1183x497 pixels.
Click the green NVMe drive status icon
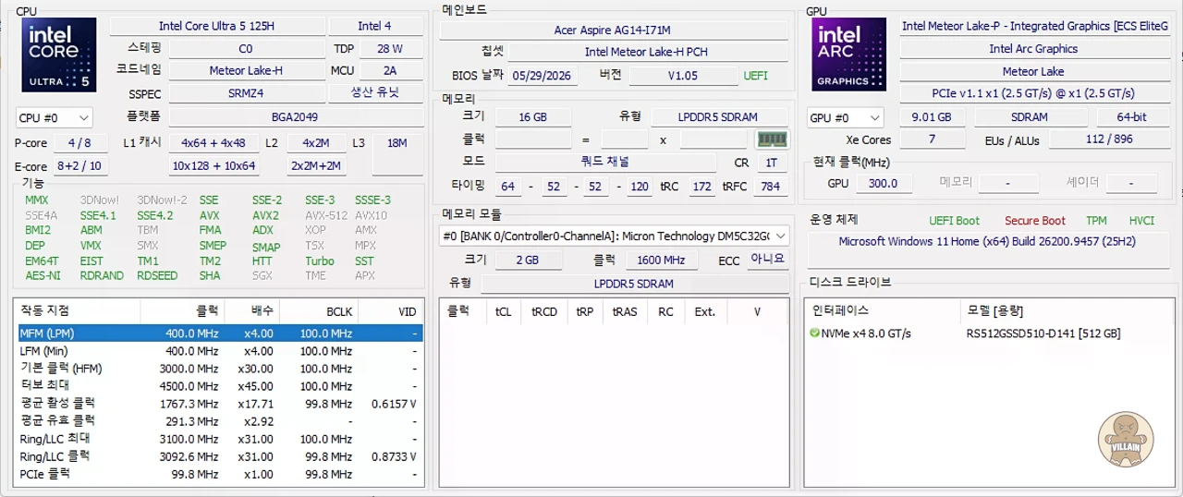813,333
